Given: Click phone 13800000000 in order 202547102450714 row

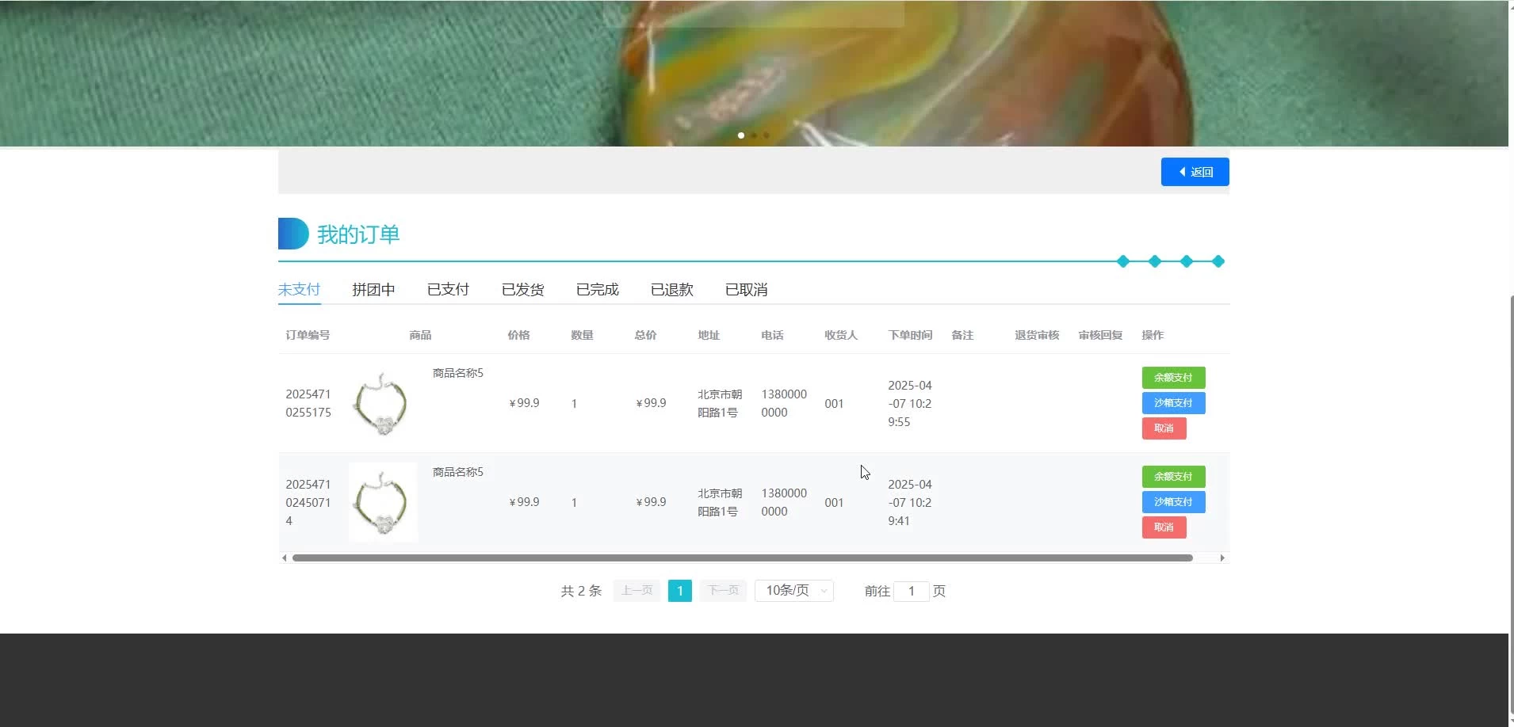Looking at the screenshot, I should pos(784,502).
